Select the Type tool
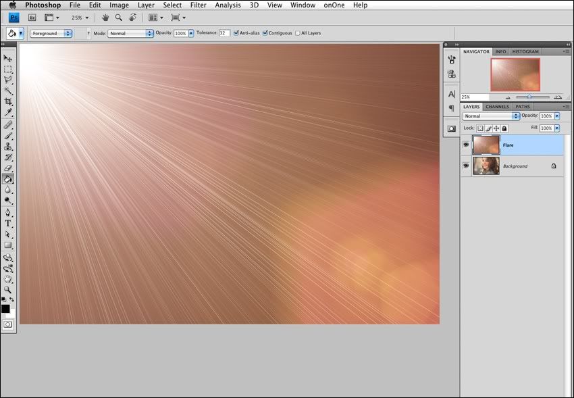574x398 pixels. coord(7,224)
